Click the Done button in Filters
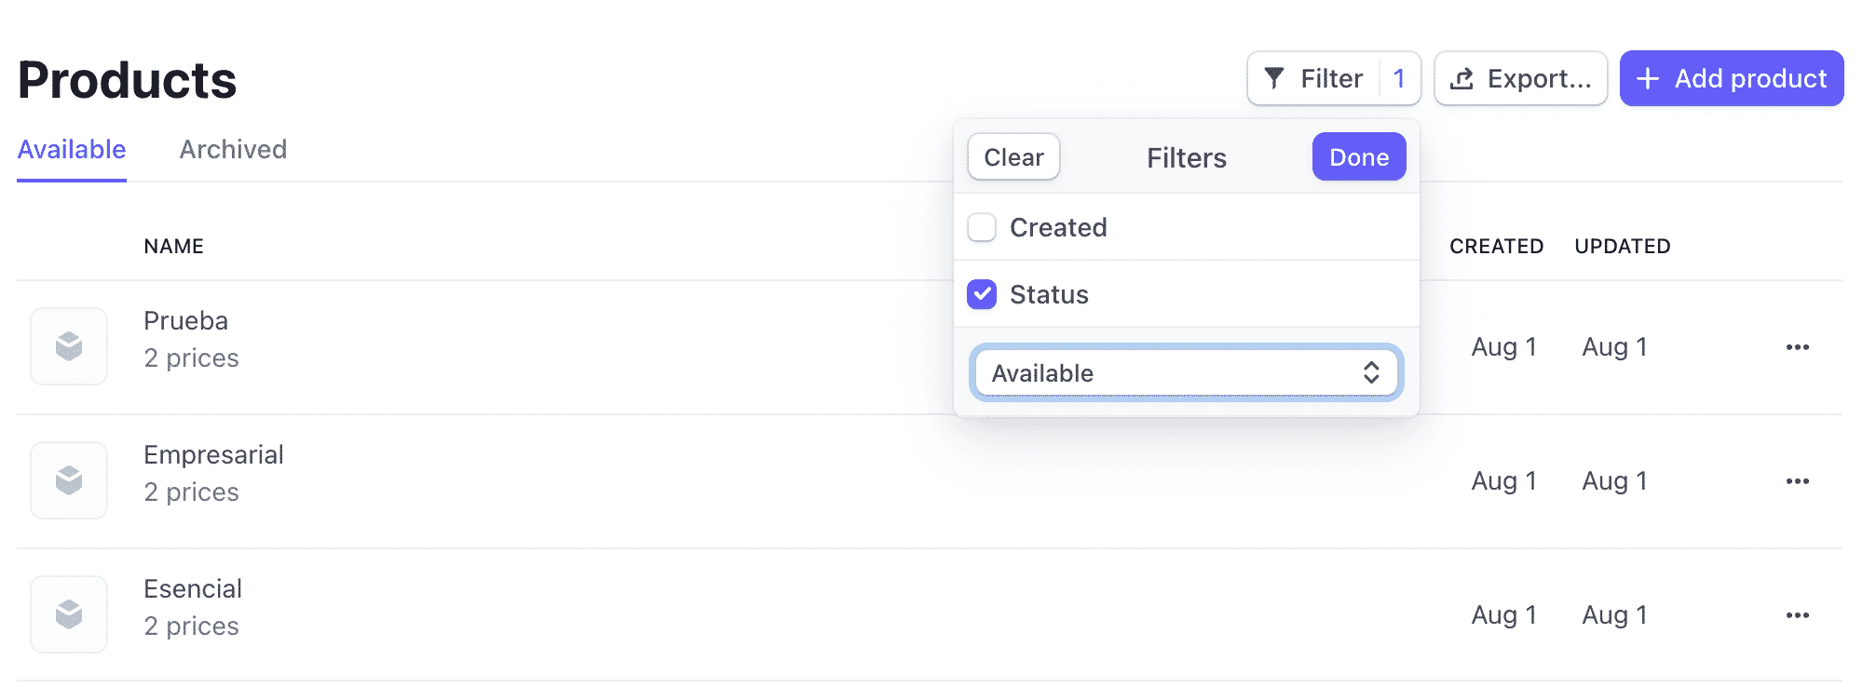The width and height of the screenshot is (1876, 687). (1358, 156)
